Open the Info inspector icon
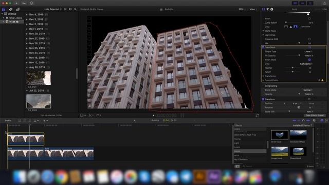Image resolution: width=329 pixels, height=185 pixels. pyautogui.click(x=272, y=9)
